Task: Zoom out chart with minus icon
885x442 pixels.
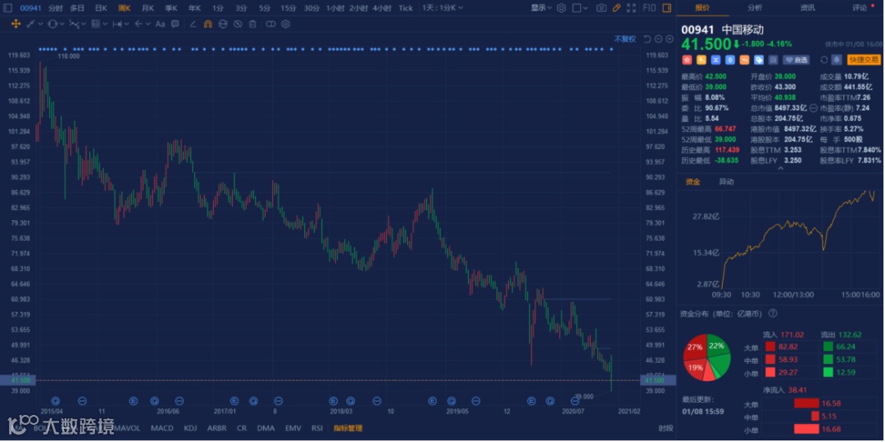Action: pos(659,39)
